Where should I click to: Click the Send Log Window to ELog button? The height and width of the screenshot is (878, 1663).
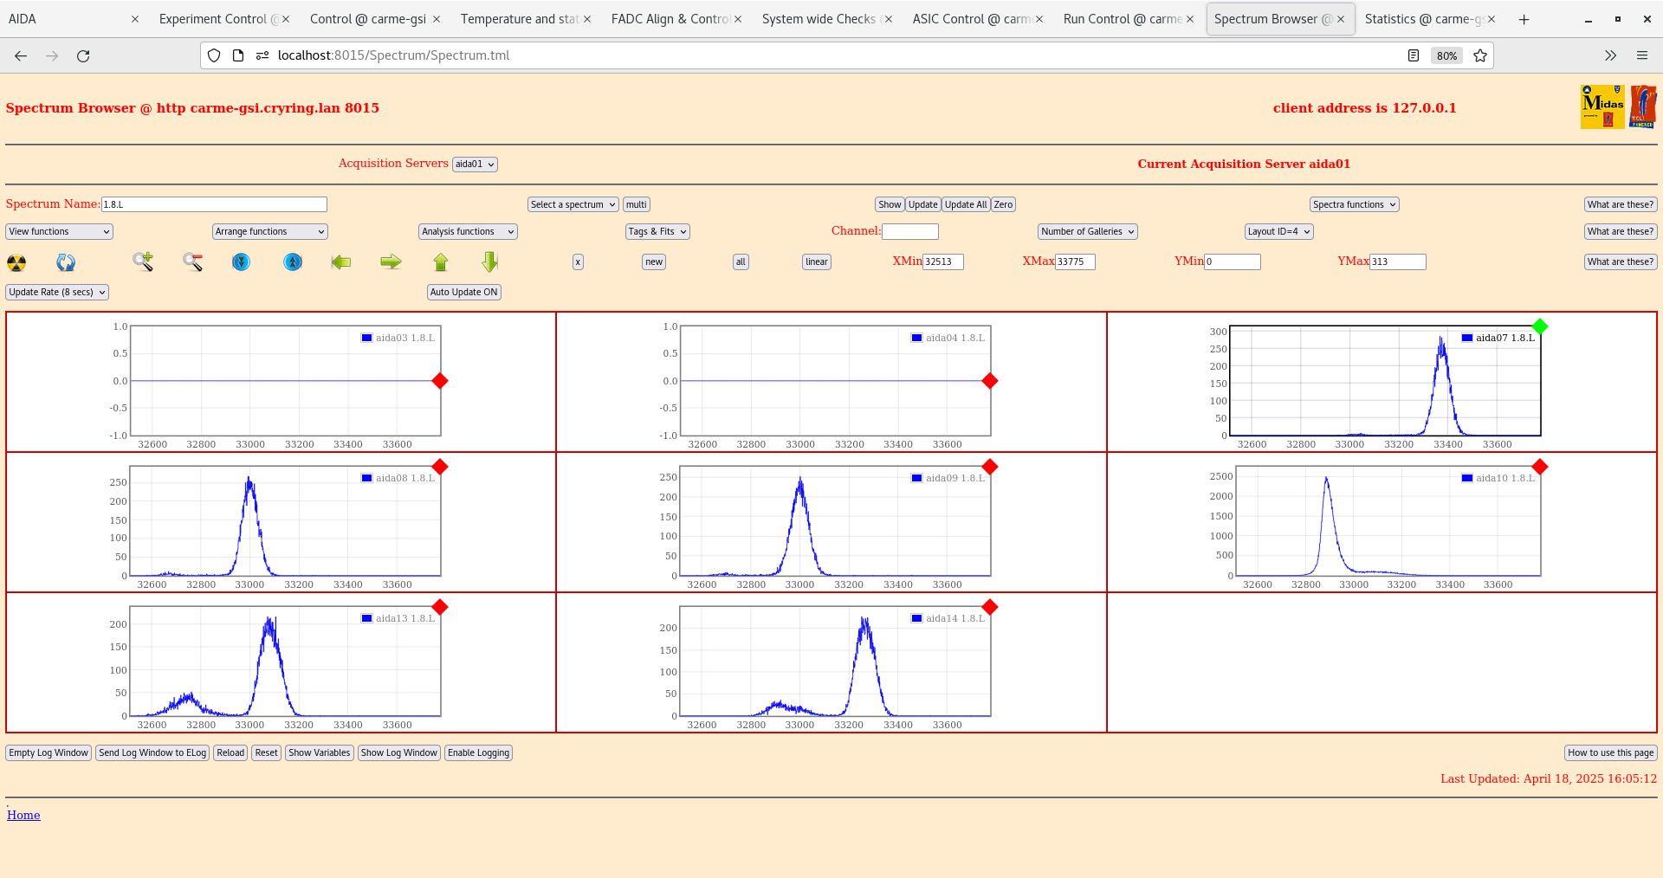[x=152, y=752]
